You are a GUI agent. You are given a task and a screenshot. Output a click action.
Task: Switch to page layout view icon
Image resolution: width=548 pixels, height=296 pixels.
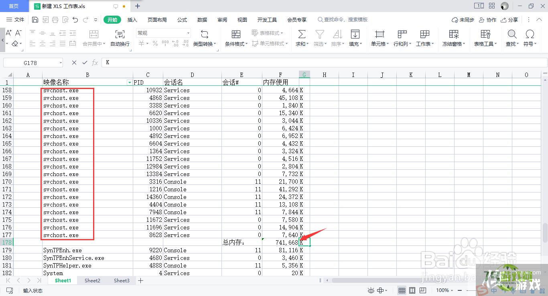point(412,290)
